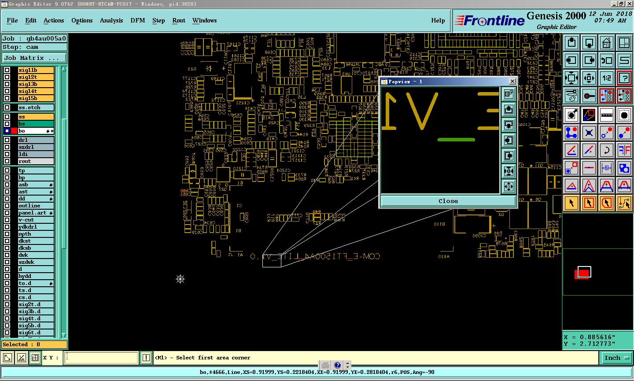Select the layer named szdrl
Screen dimensions: 634x381
36,147
